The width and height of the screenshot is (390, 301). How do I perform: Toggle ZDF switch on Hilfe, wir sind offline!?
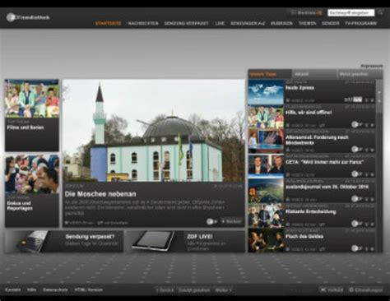click(357, 125)
